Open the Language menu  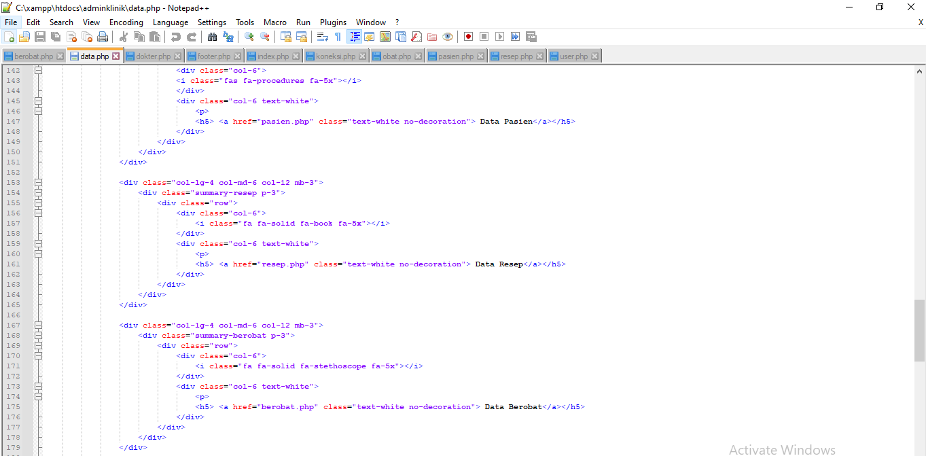(171, 22)
